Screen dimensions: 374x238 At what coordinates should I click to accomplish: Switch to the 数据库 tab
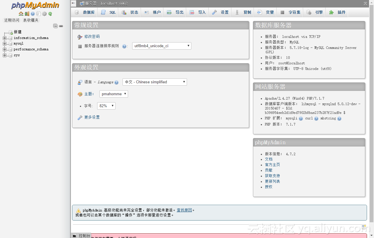(85, 12)
